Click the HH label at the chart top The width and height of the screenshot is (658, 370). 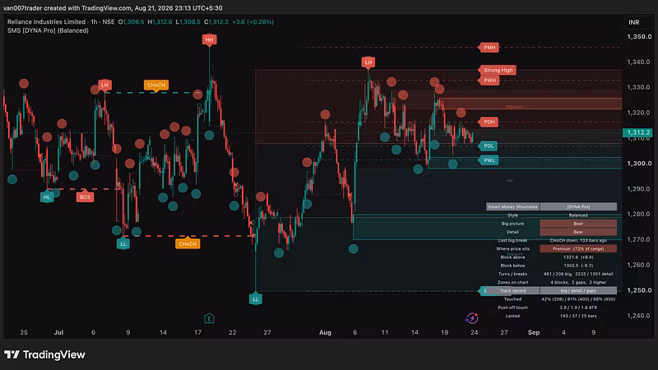(x=209, y=39)
